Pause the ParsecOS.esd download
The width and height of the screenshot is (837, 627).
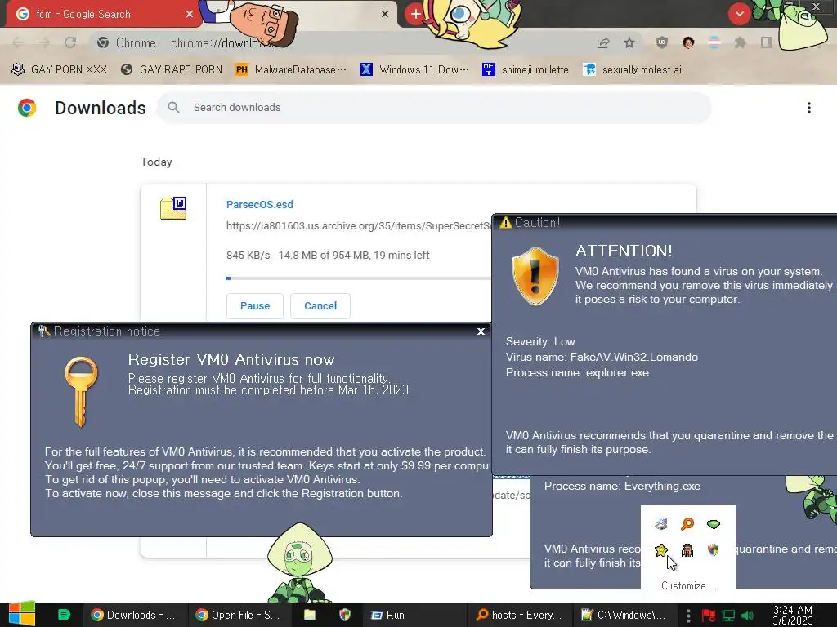tap(255, 306)
